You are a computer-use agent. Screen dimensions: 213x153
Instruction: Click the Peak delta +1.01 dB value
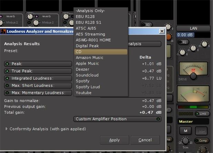point(152,64)
